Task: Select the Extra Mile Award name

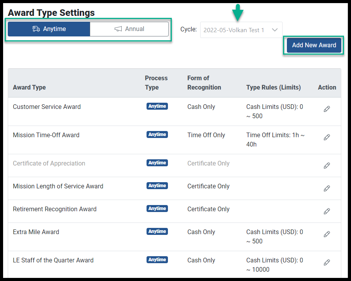Action: 36,232
